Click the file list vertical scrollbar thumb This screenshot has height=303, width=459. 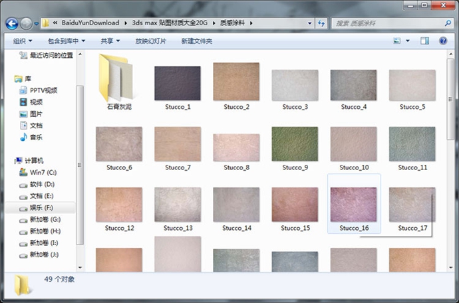point(450,99)
